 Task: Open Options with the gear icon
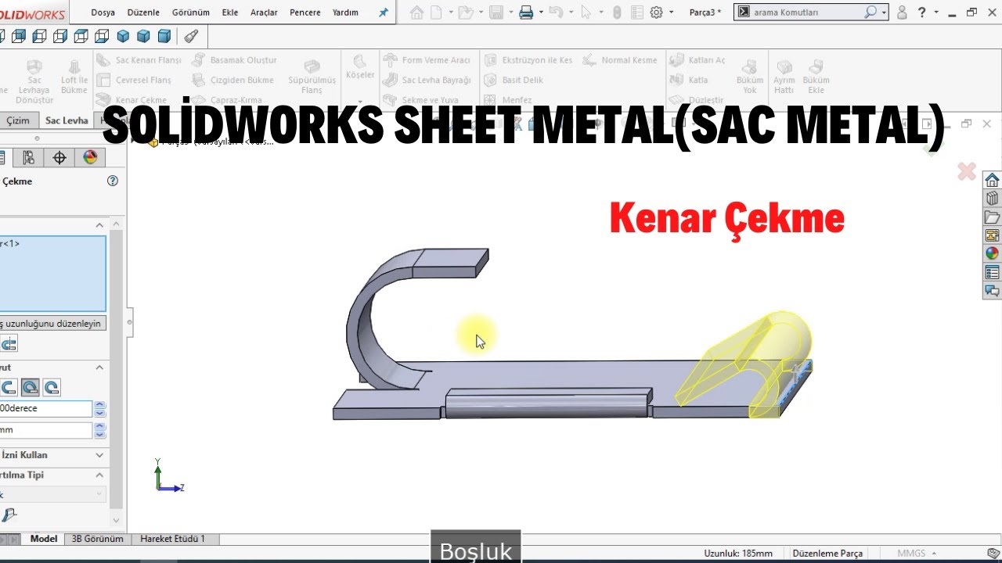pos(656,13)
